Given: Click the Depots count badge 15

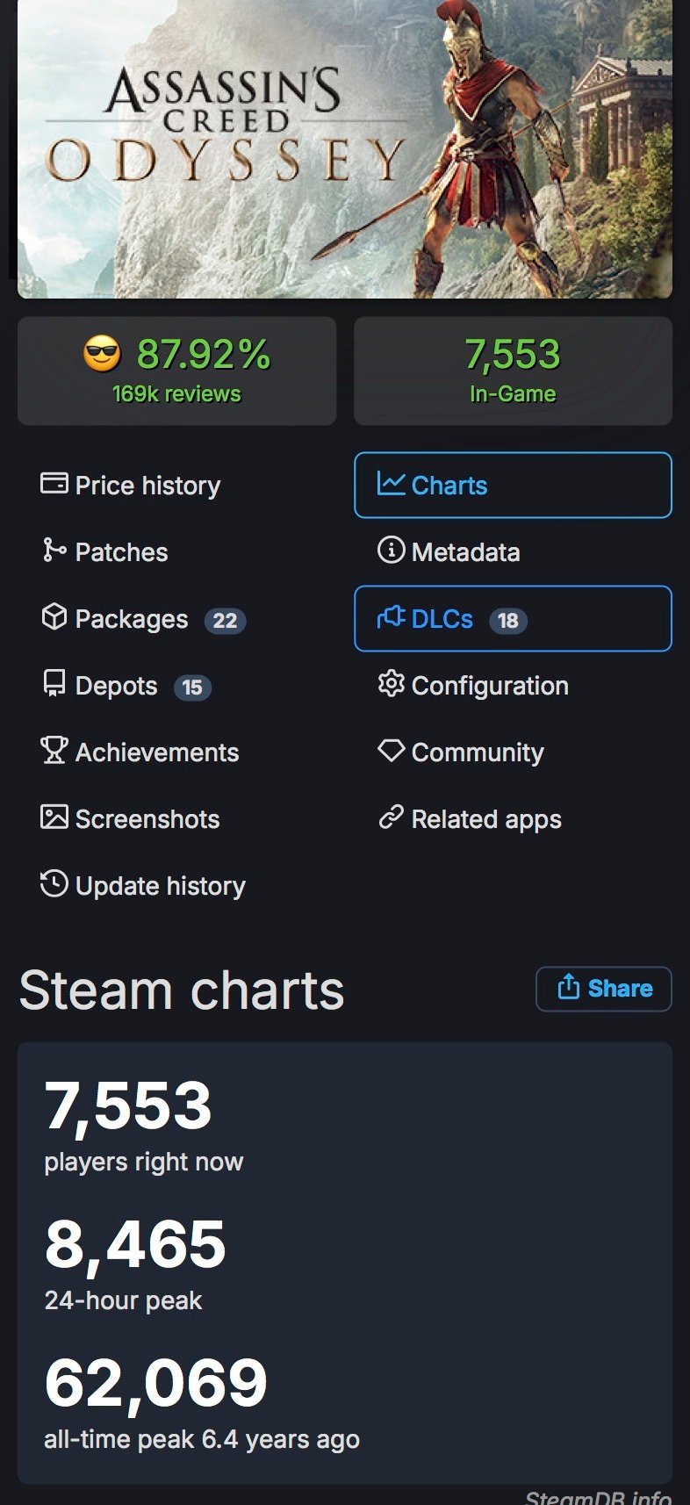Looking at the screenshot, I should [192, 688].
